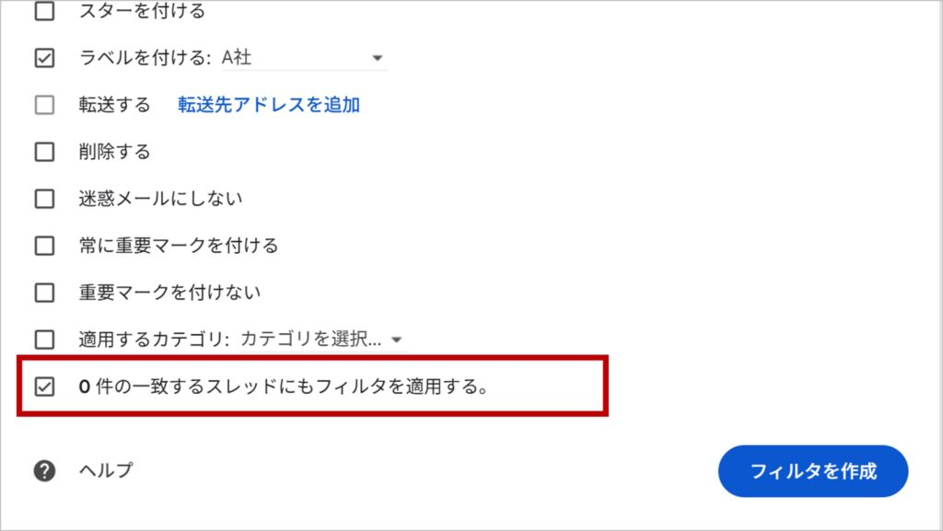Click the help question mark icon
Screen dimensions: 943x531
pos(44,471)
